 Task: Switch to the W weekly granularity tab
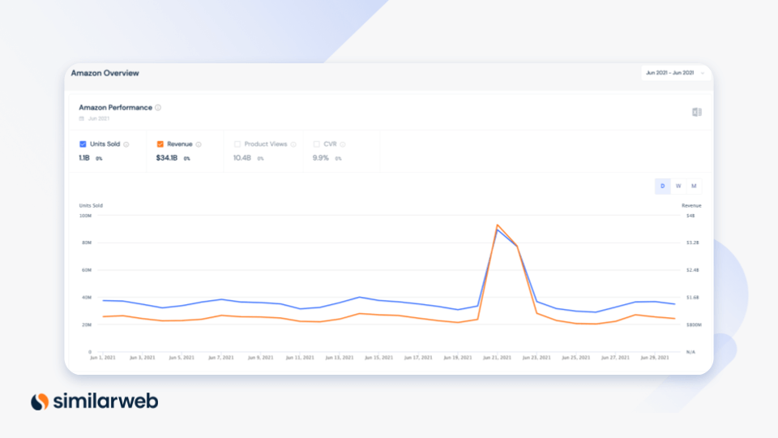tap(678, 187)
